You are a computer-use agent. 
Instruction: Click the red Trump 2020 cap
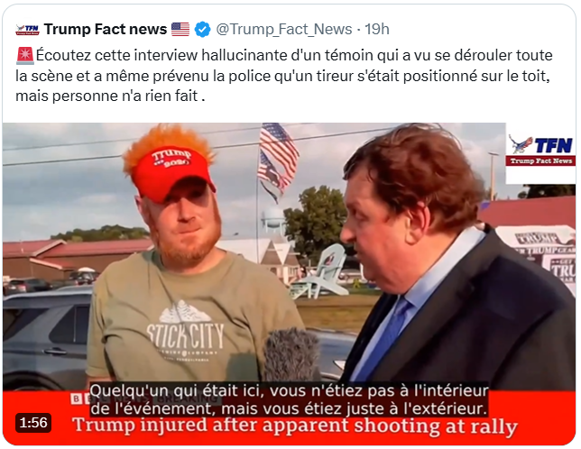coord(171,172)
